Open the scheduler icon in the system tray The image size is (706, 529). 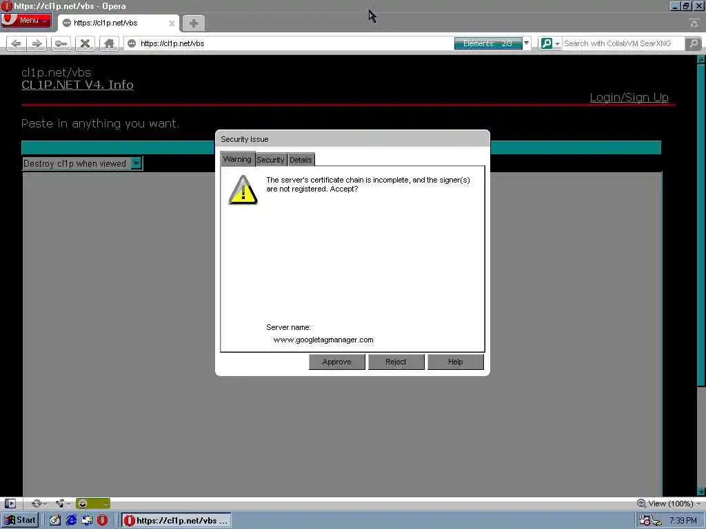tap(645, 521)
